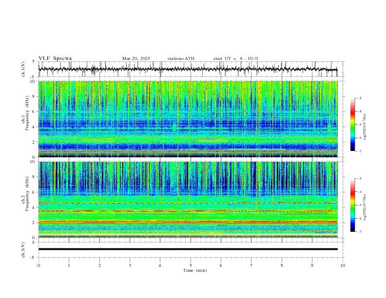The height and width of the screenshot is (298, 386).
Task: Click the time axis tick label '9'
Action: pos(312,265)
